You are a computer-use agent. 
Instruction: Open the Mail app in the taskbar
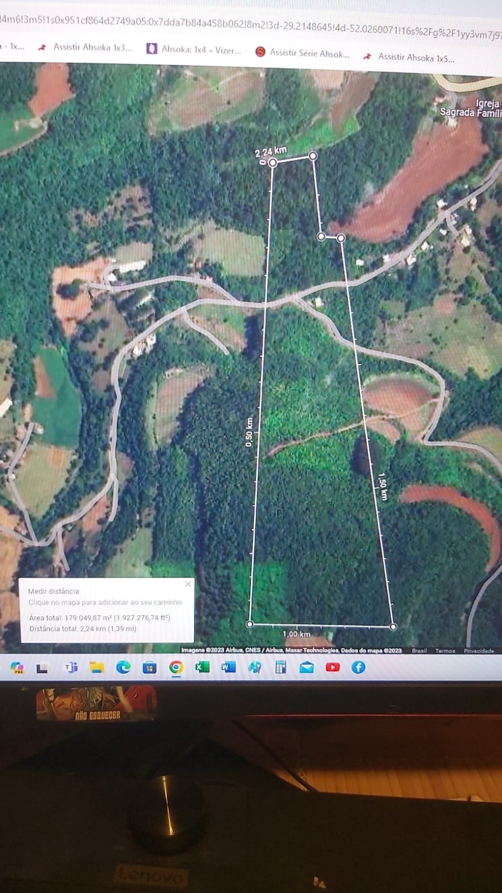tap(307, 667)
